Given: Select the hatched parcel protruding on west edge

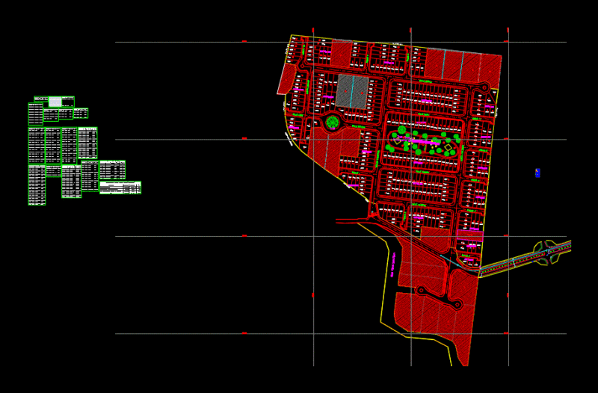Looking at the screenshot, I should pos(286,79).
